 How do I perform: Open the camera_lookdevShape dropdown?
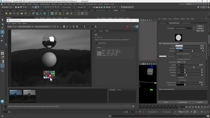tap(26, 27)
